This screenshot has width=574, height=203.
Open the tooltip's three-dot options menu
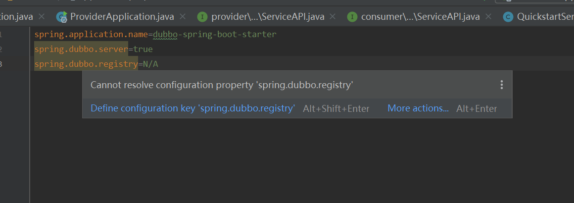(502, 85)
